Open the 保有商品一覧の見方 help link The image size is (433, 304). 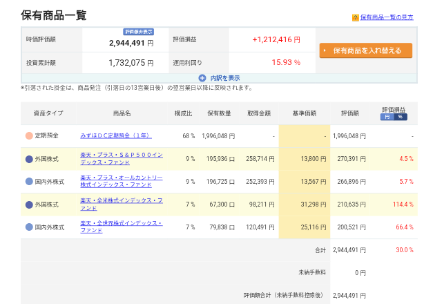387,17
